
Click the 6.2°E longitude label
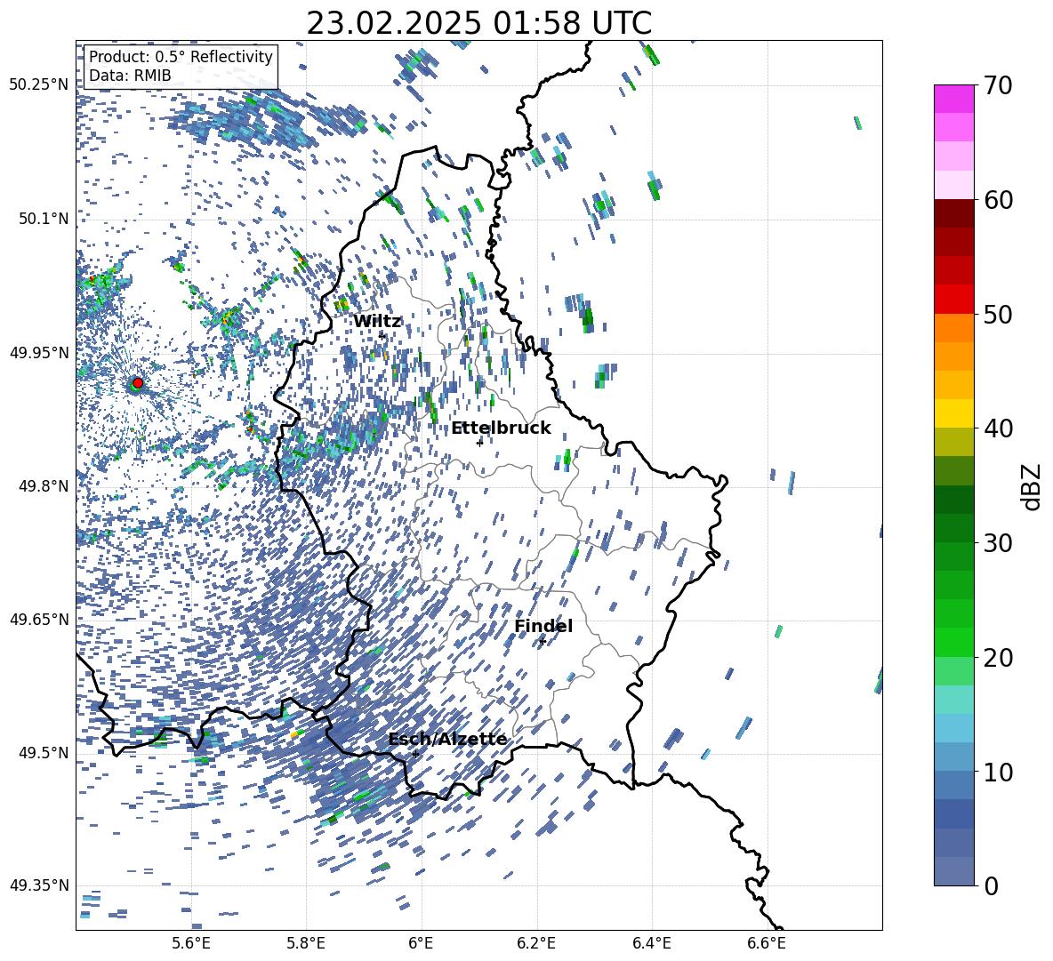[536, 943]
